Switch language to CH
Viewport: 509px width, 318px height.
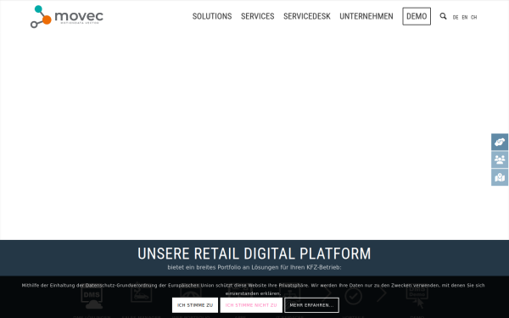pyautogui.click(x=473, y=17)
